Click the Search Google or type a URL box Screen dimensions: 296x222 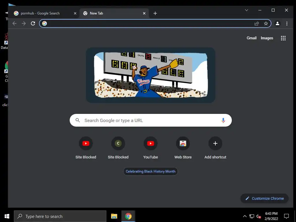(151, 120)
